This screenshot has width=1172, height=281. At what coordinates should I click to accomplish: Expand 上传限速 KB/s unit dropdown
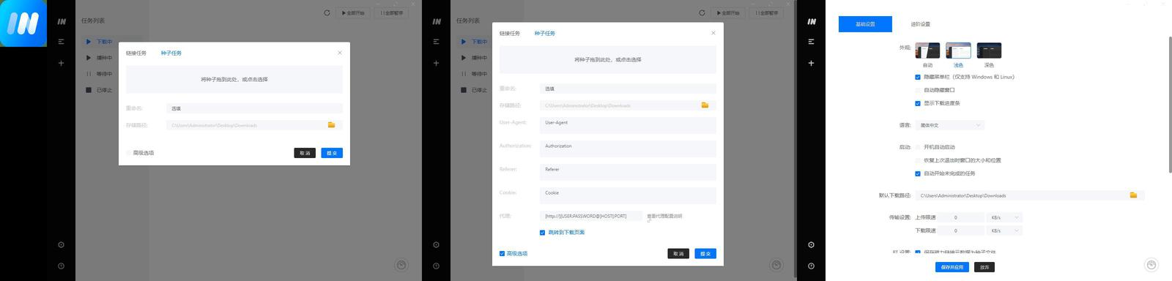[1005, 217]
